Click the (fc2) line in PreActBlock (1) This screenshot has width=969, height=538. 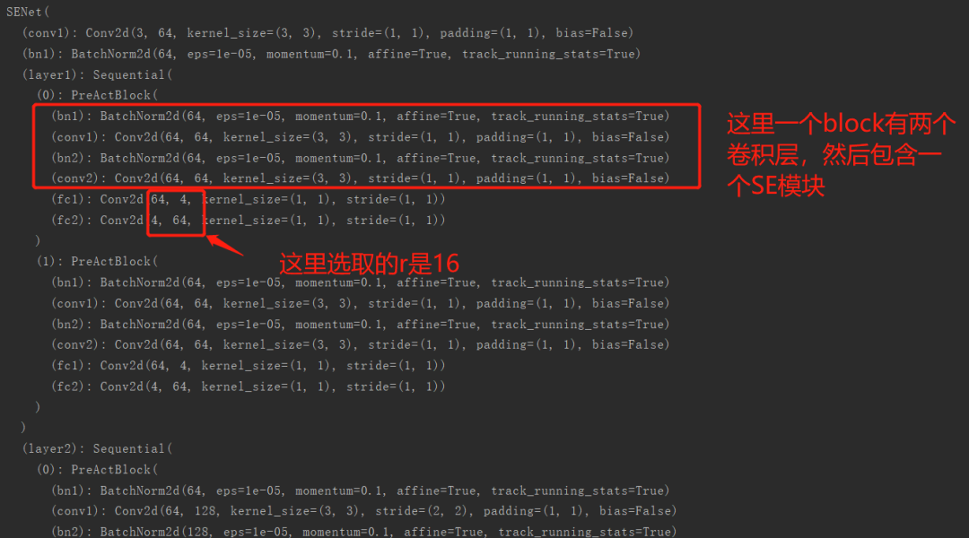[x=249, y=386]
